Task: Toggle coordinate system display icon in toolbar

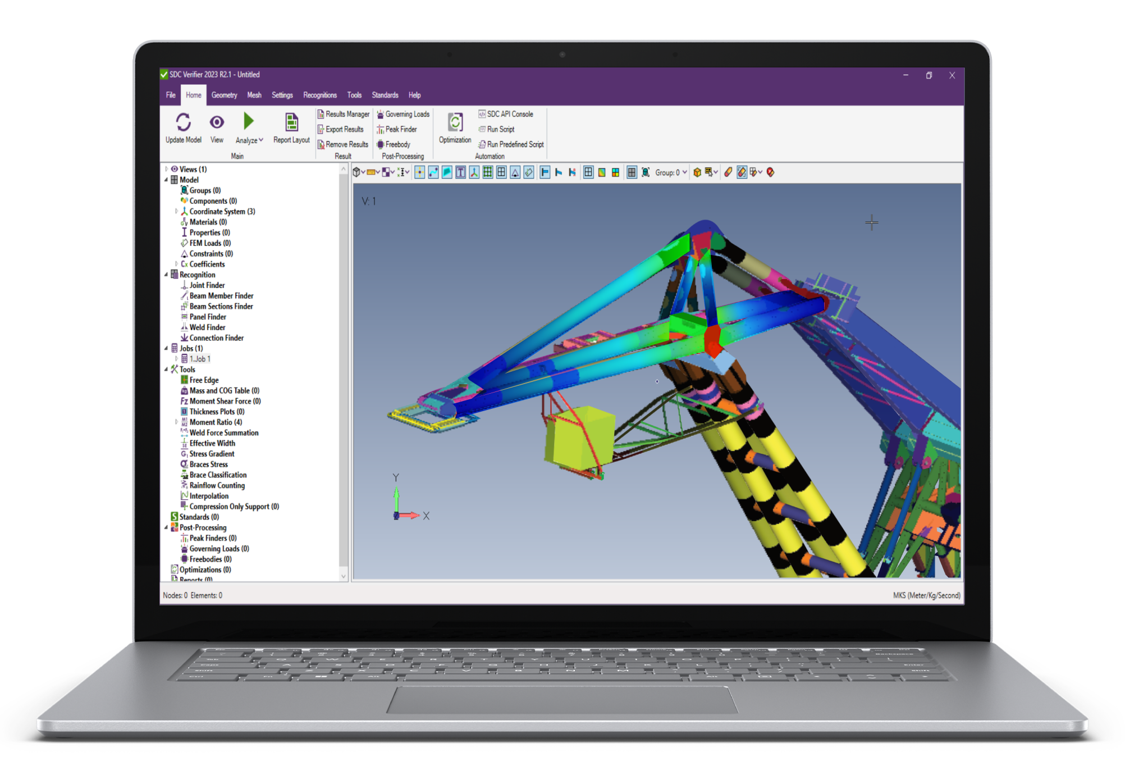Action: [x=474, y=172]
